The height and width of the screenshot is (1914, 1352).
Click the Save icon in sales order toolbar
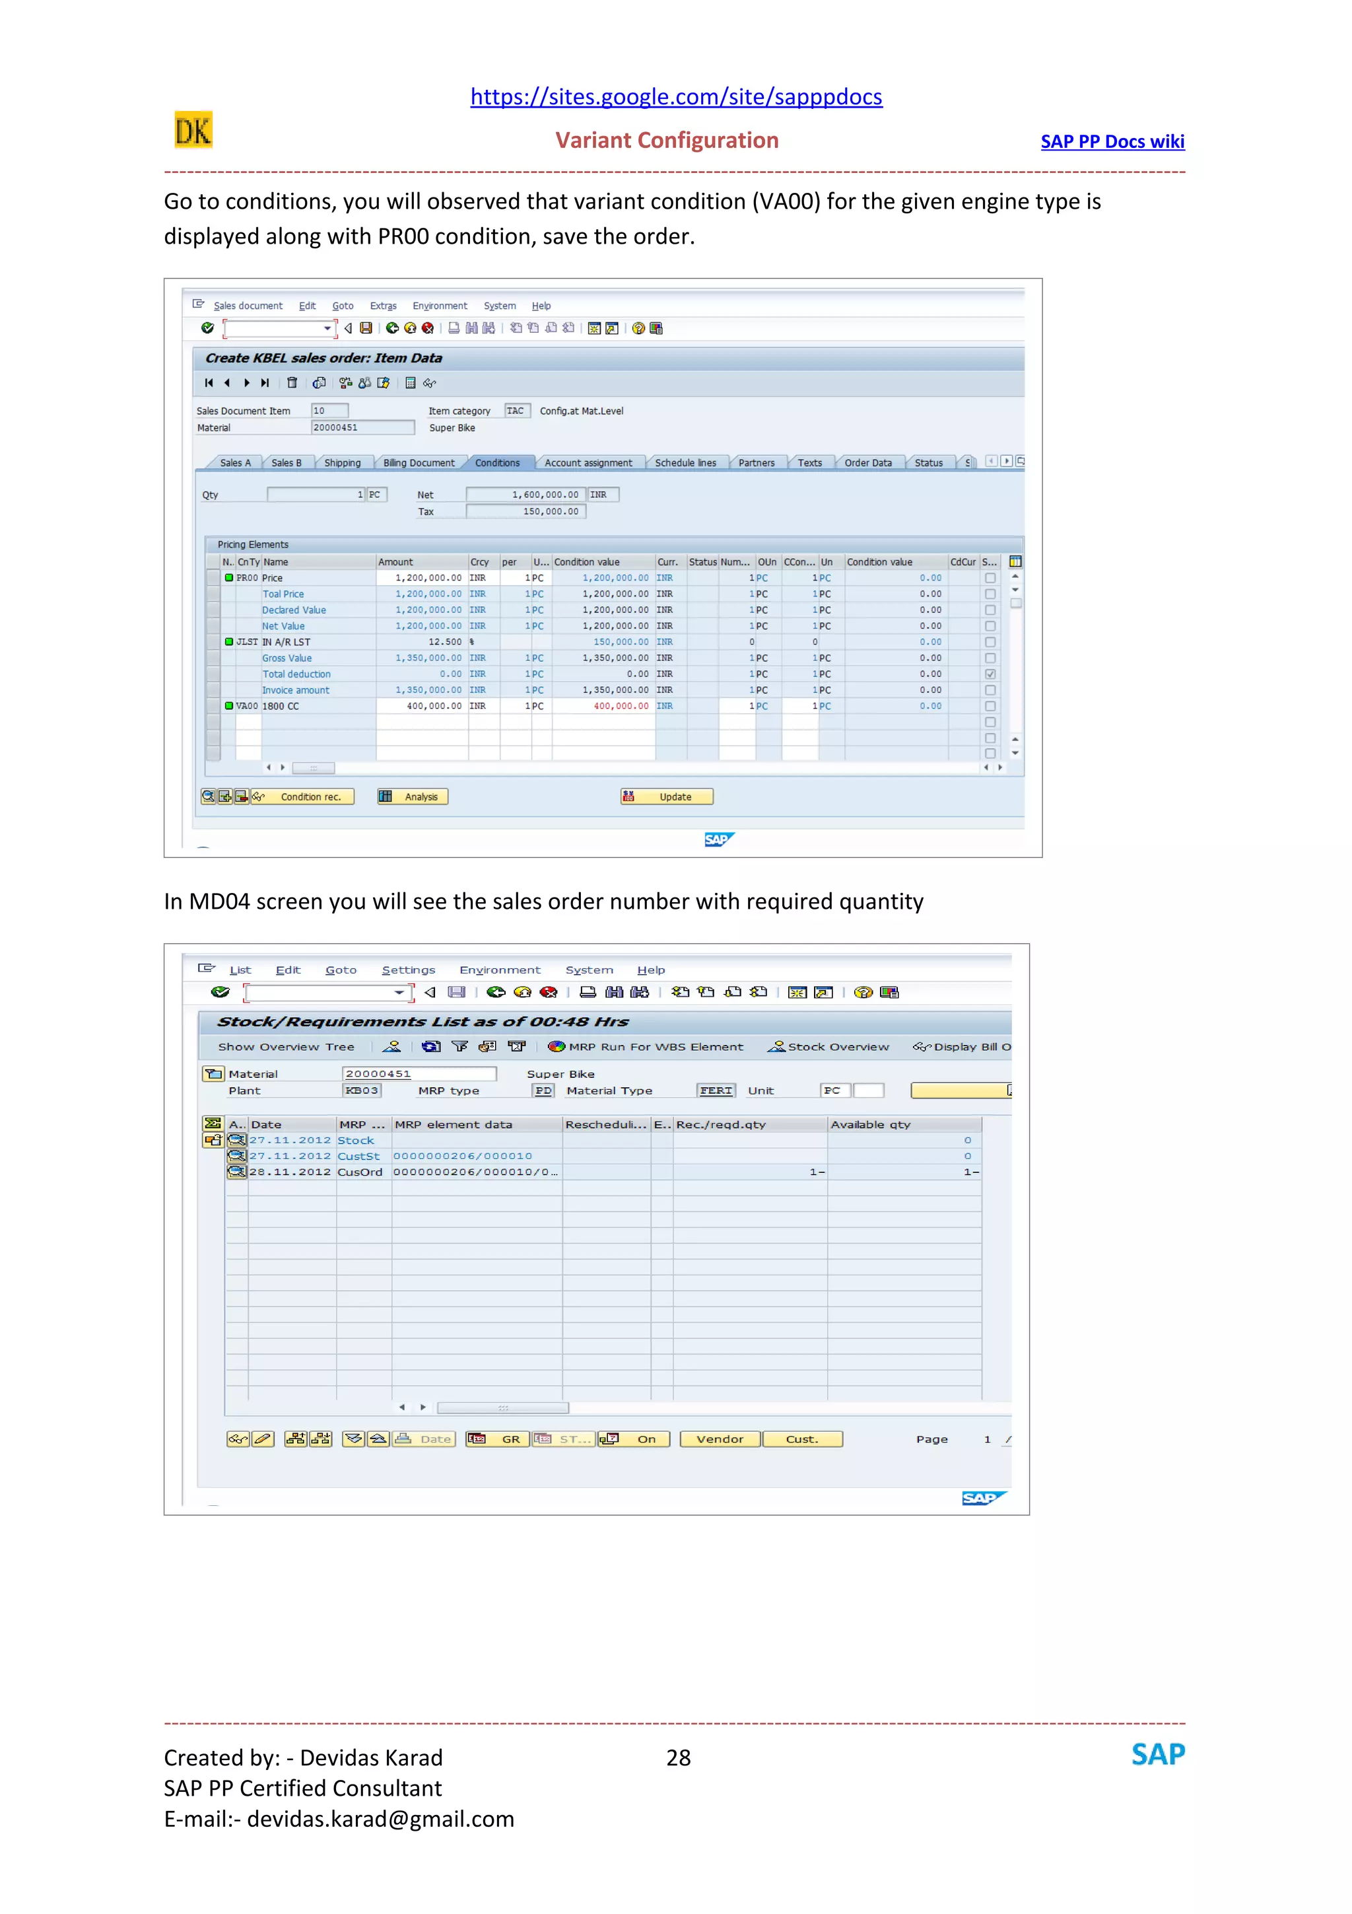366,328
